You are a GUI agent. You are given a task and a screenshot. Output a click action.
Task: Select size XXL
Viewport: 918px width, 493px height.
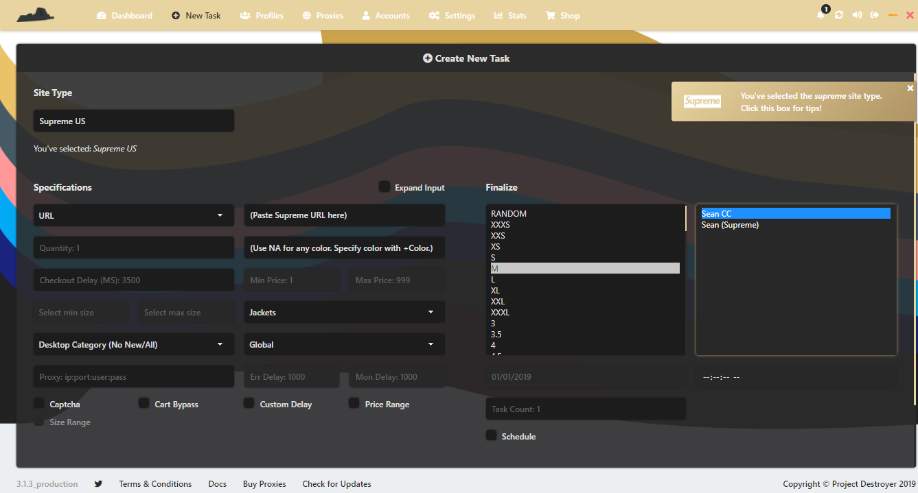pyautogui.click(x=585, y=302)
